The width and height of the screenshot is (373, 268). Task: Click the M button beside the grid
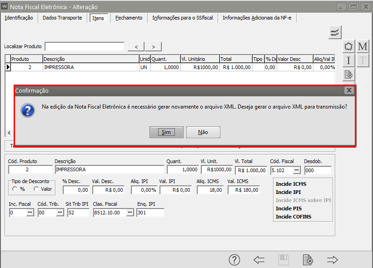point(363,47)
